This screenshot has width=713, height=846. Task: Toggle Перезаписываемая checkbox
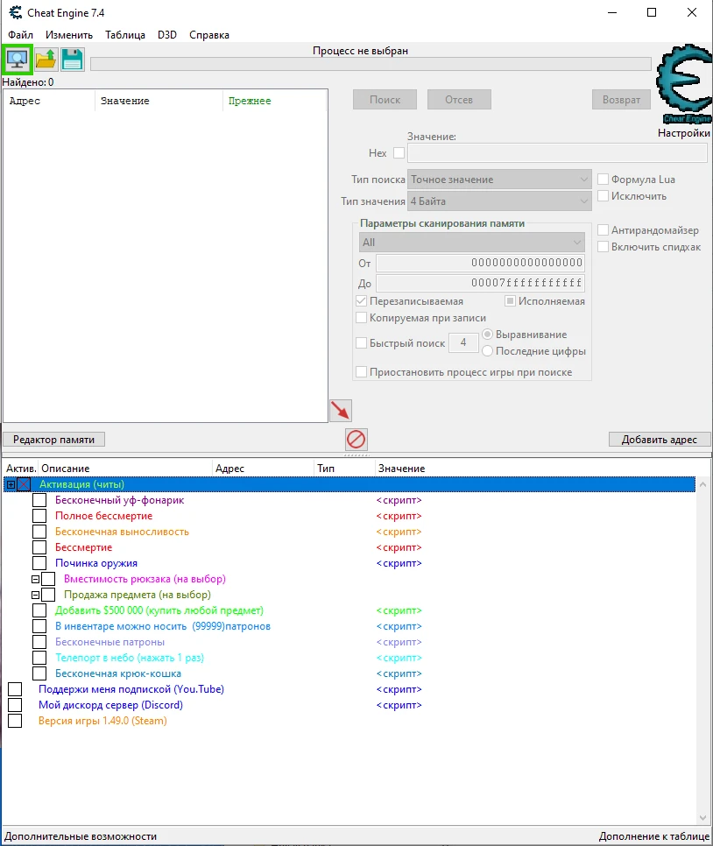click(362, 301)
